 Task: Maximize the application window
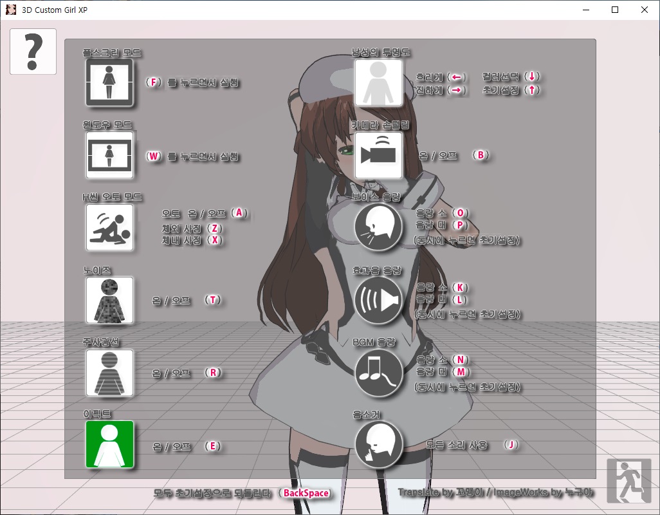(615, 10)
